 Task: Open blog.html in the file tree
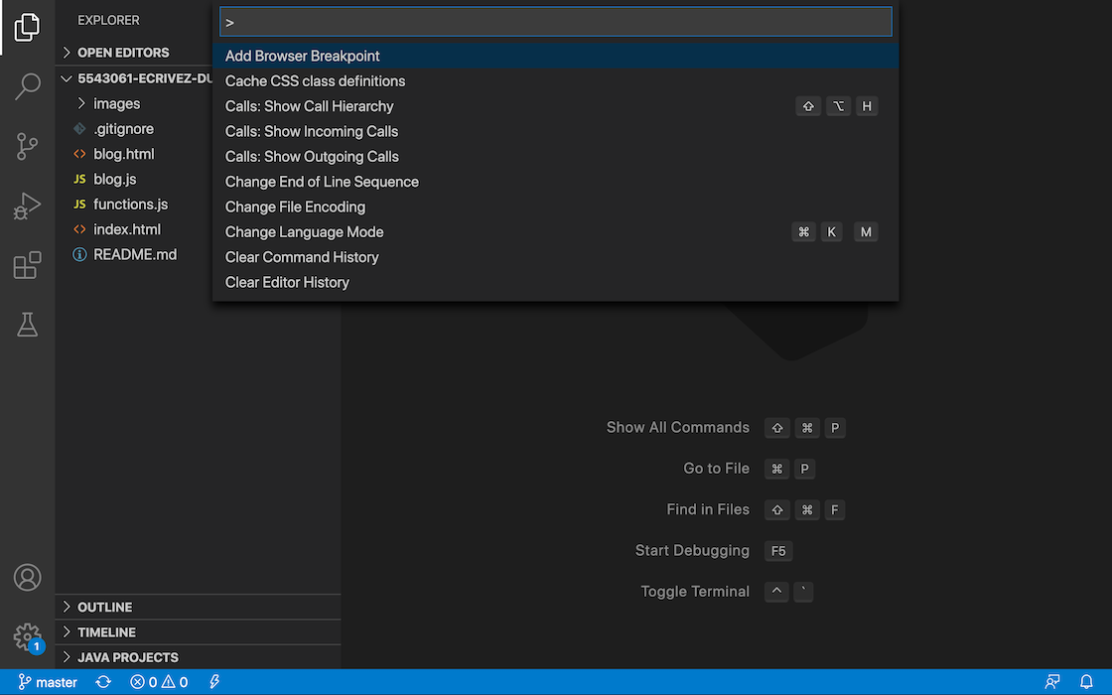123,154
